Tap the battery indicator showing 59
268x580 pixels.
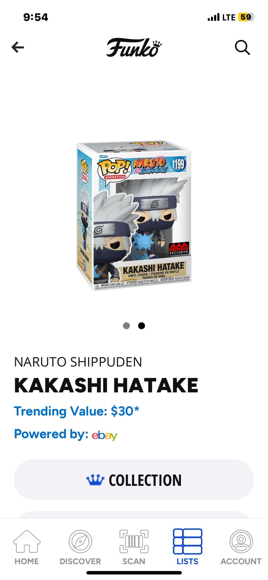[246, 17]
